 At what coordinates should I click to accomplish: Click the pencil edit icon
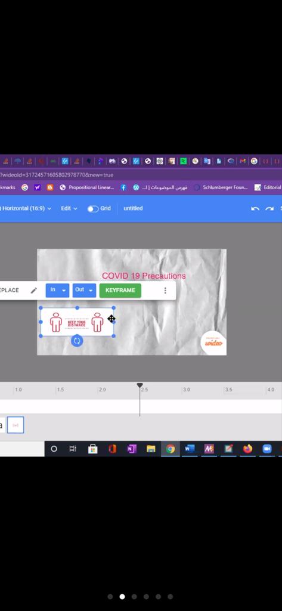[34, 291]
